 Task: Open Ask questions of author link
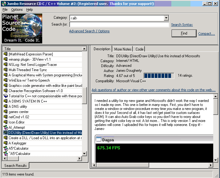coord(153,90)
